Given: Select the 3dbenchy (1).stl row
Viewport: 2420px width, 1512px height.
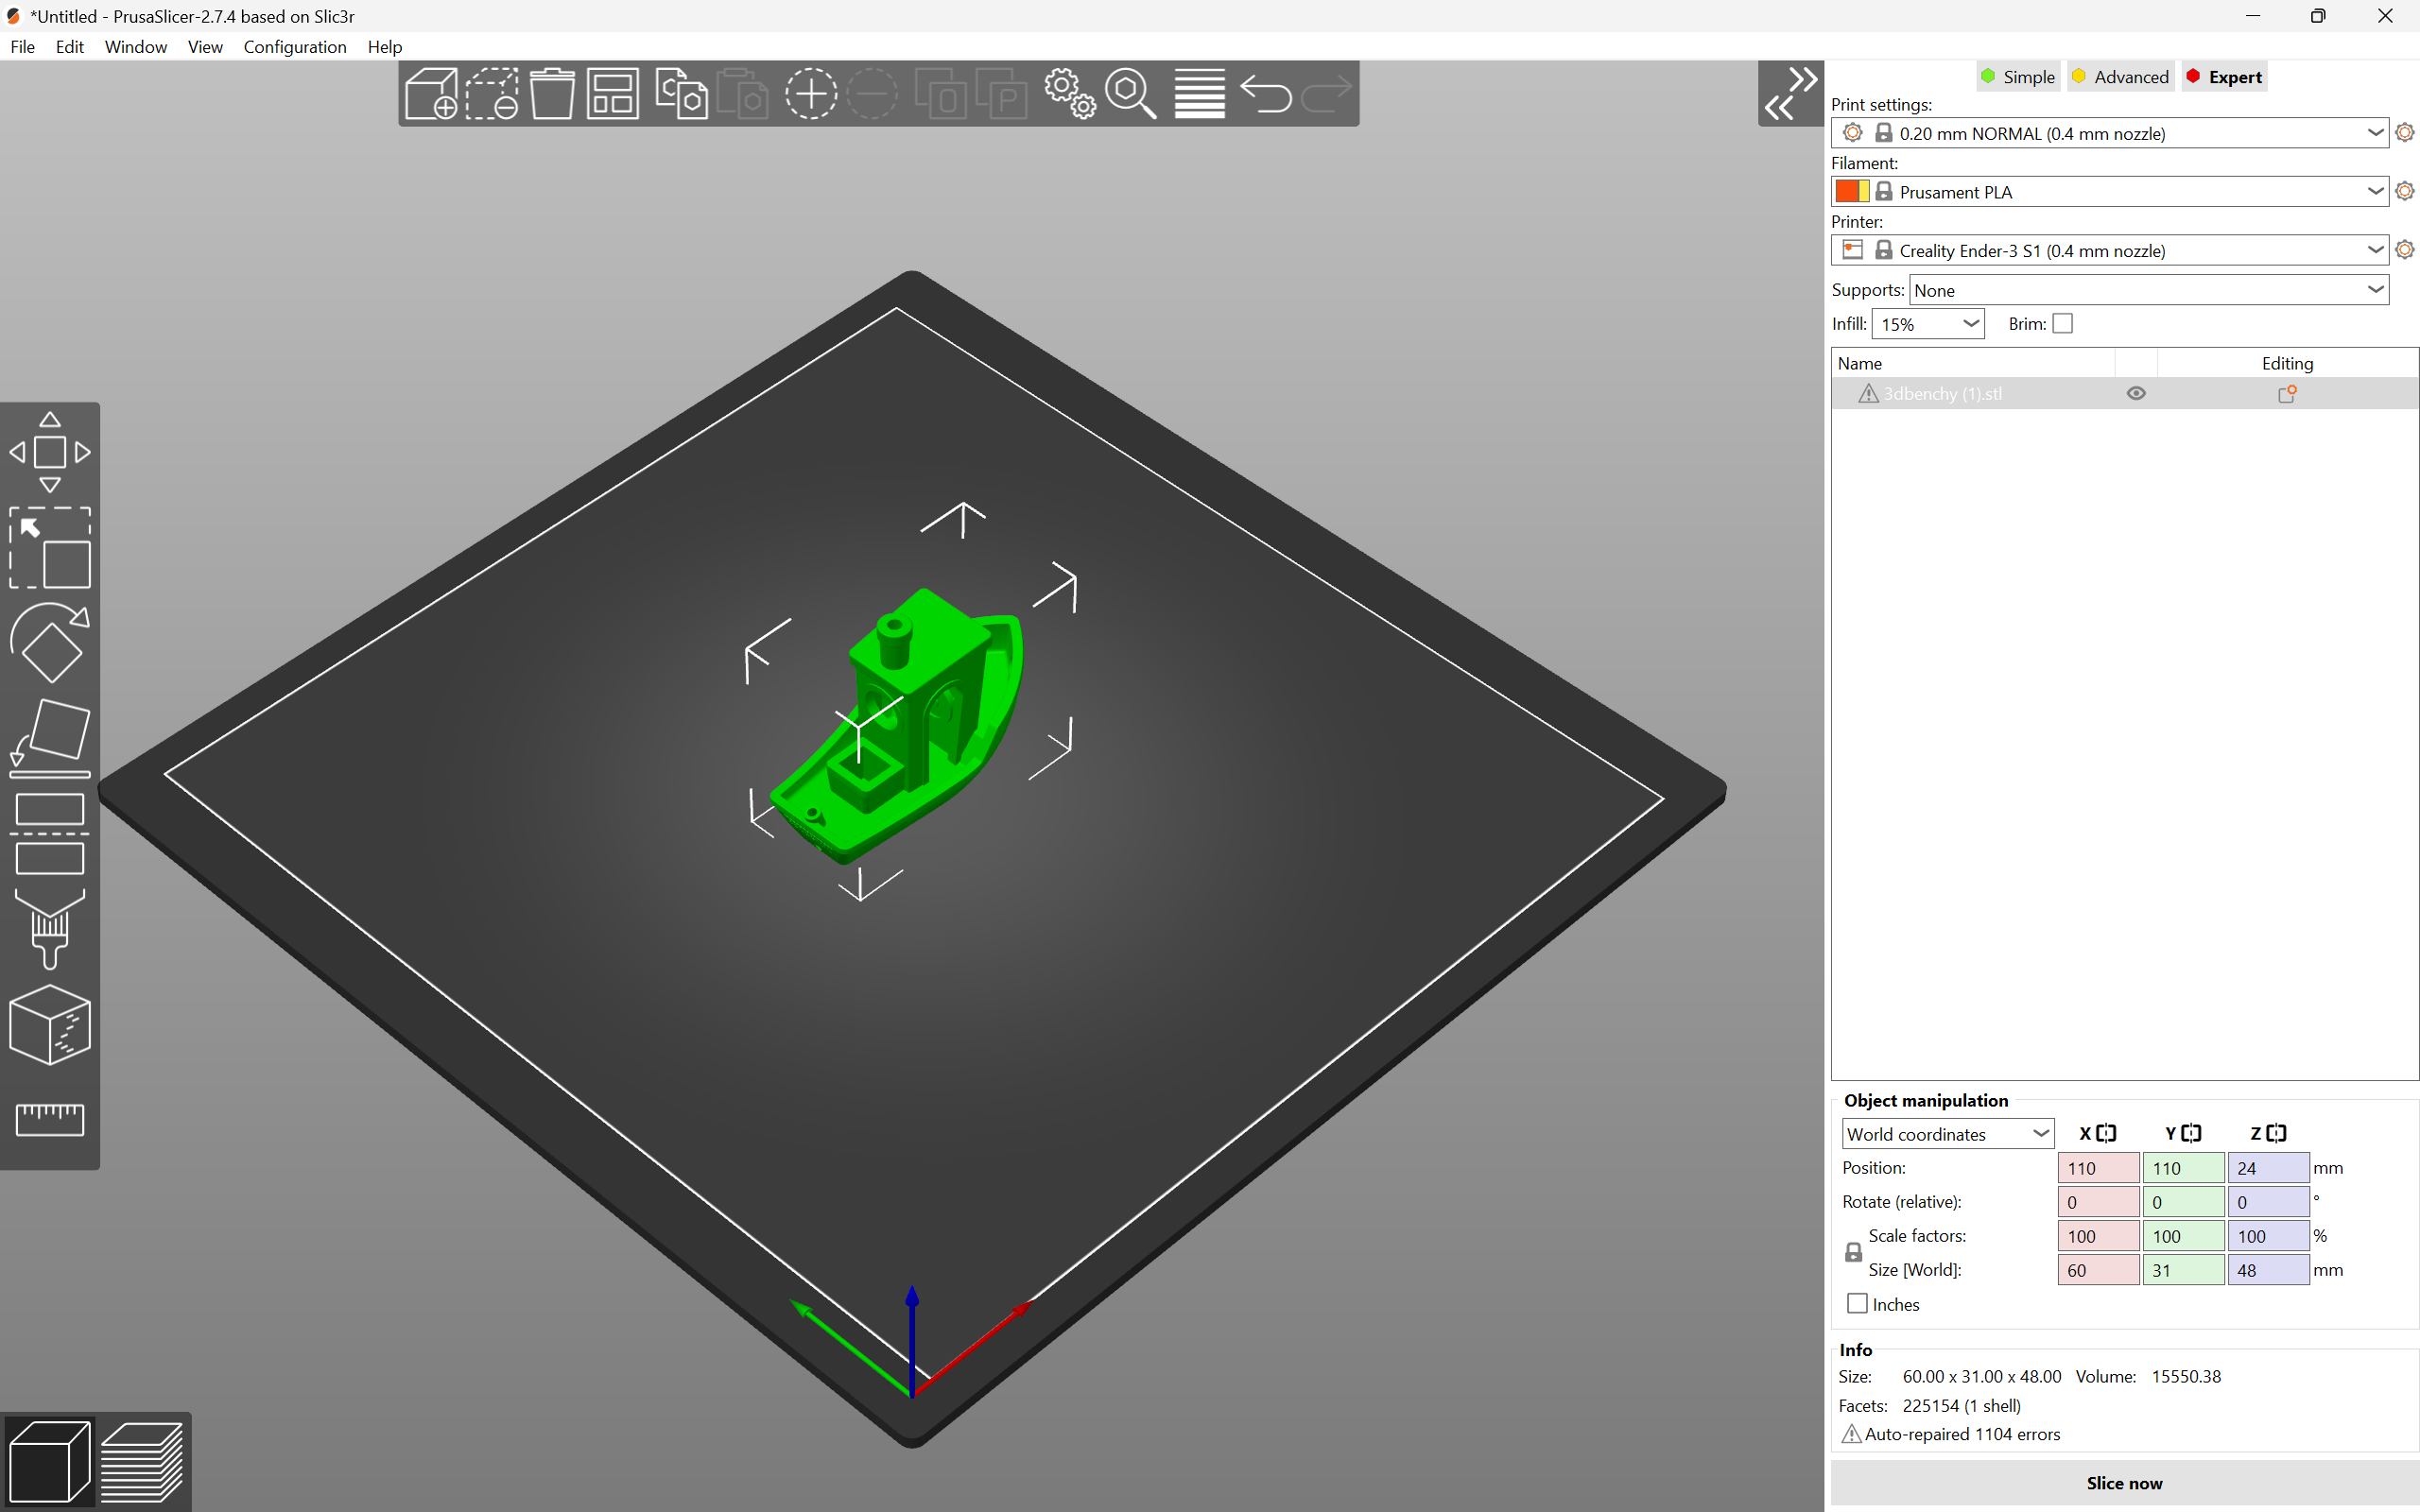Looking at the screenshot, I should pos(2124,394).
